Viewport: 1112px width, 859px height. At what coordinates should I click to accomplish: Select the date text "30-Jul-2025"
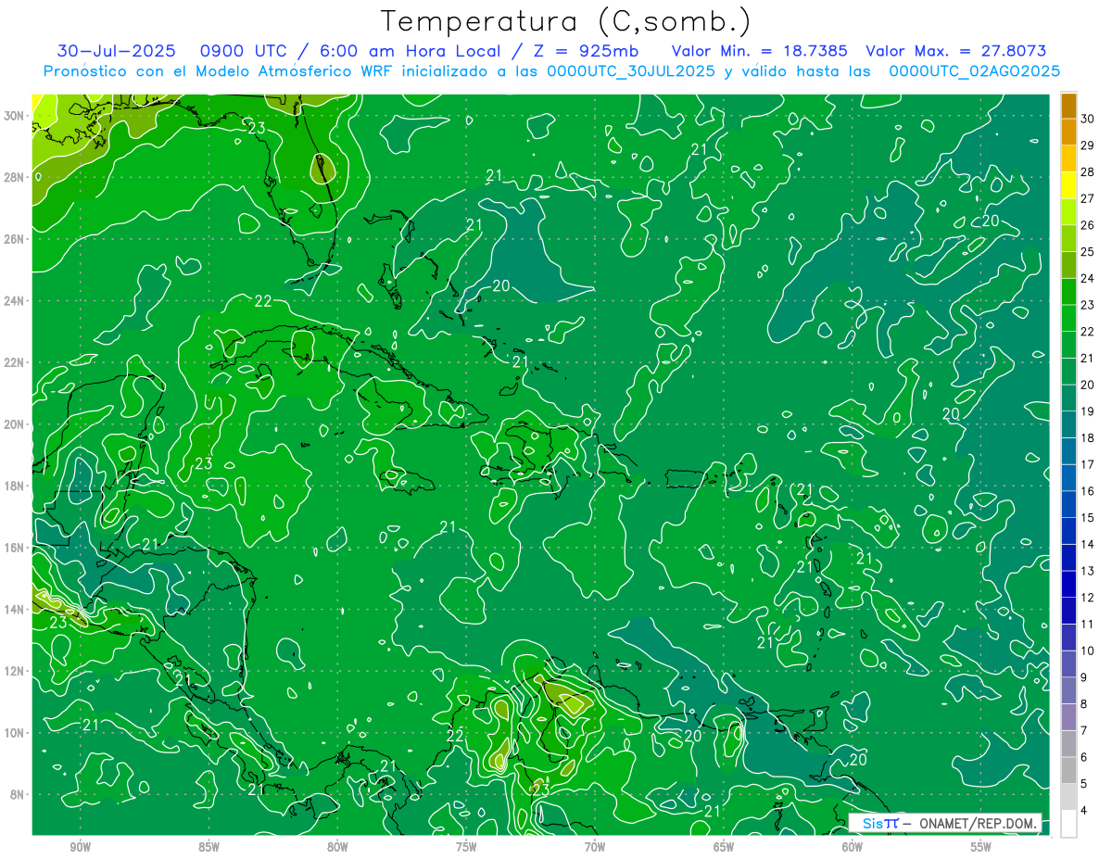click(x=116, y=51)
